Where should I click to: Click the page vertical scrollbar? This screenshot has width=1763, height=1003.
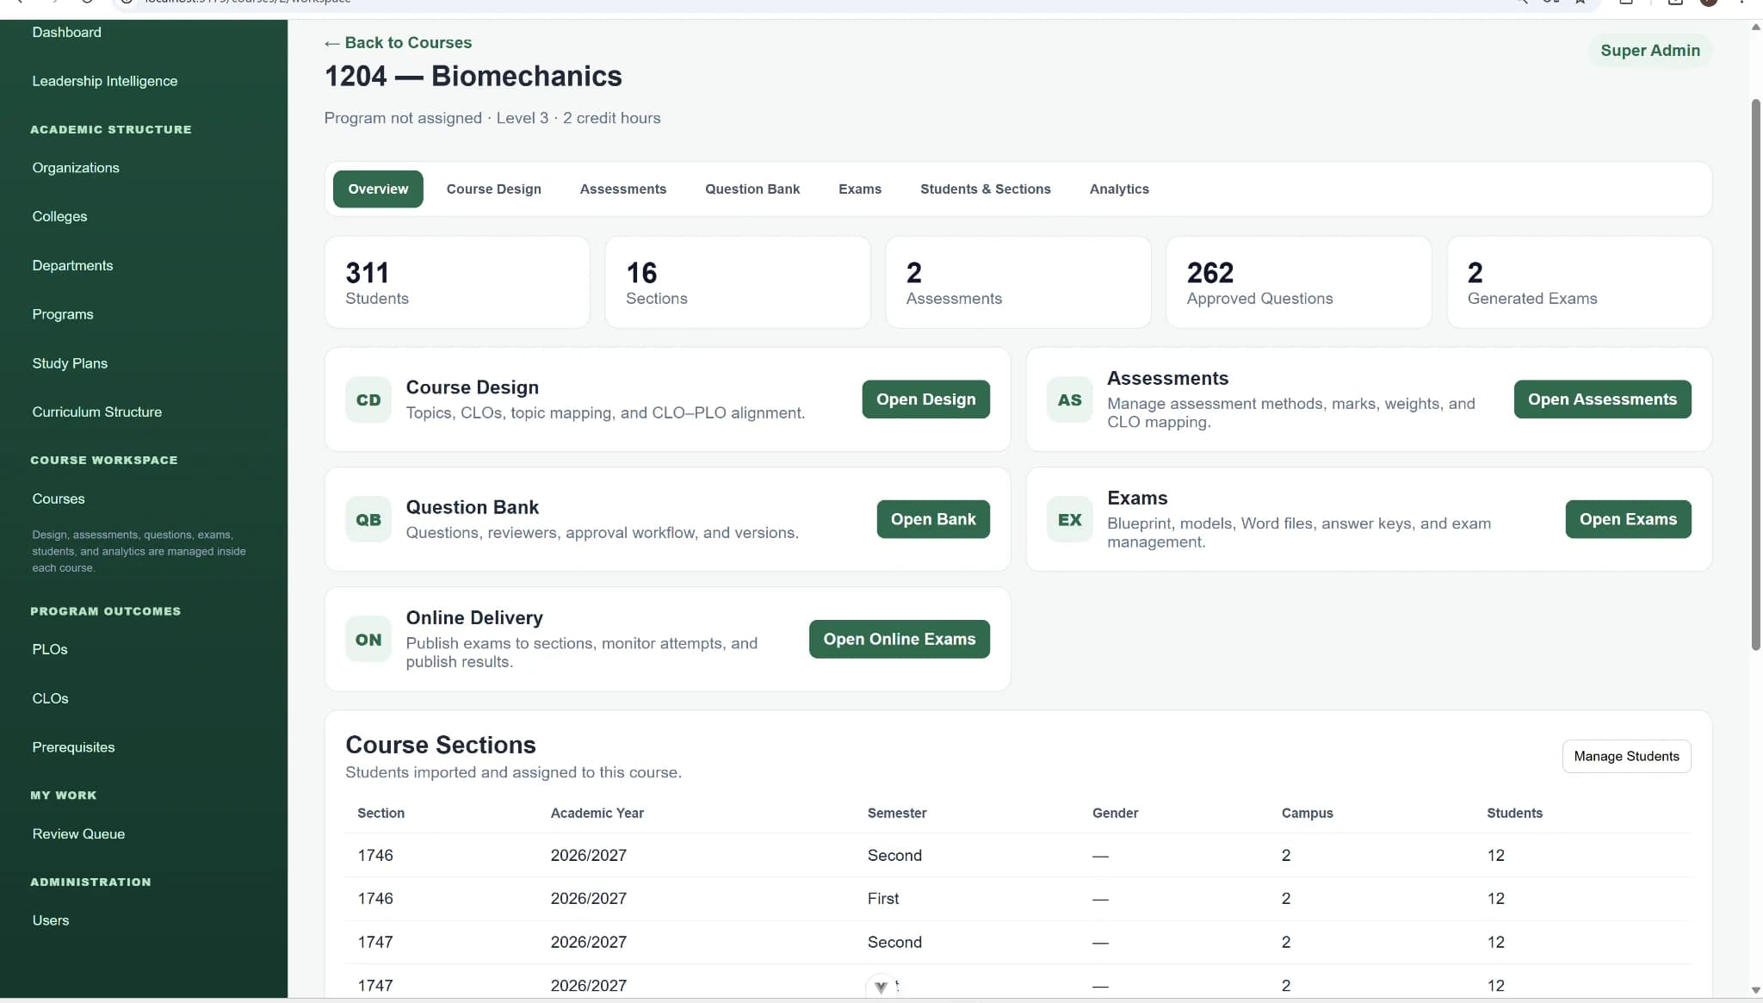click(1755, 375)
